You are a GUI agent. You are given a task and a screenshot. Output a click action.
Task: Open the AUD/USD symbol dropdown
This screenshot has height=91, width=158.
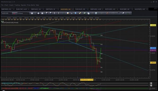coord(11,13)
